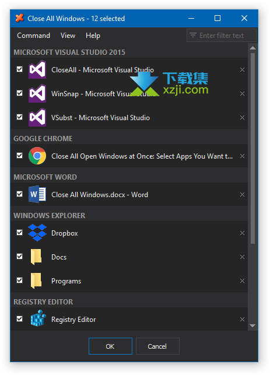Remove CloseAll row with its X

[242, 70]
